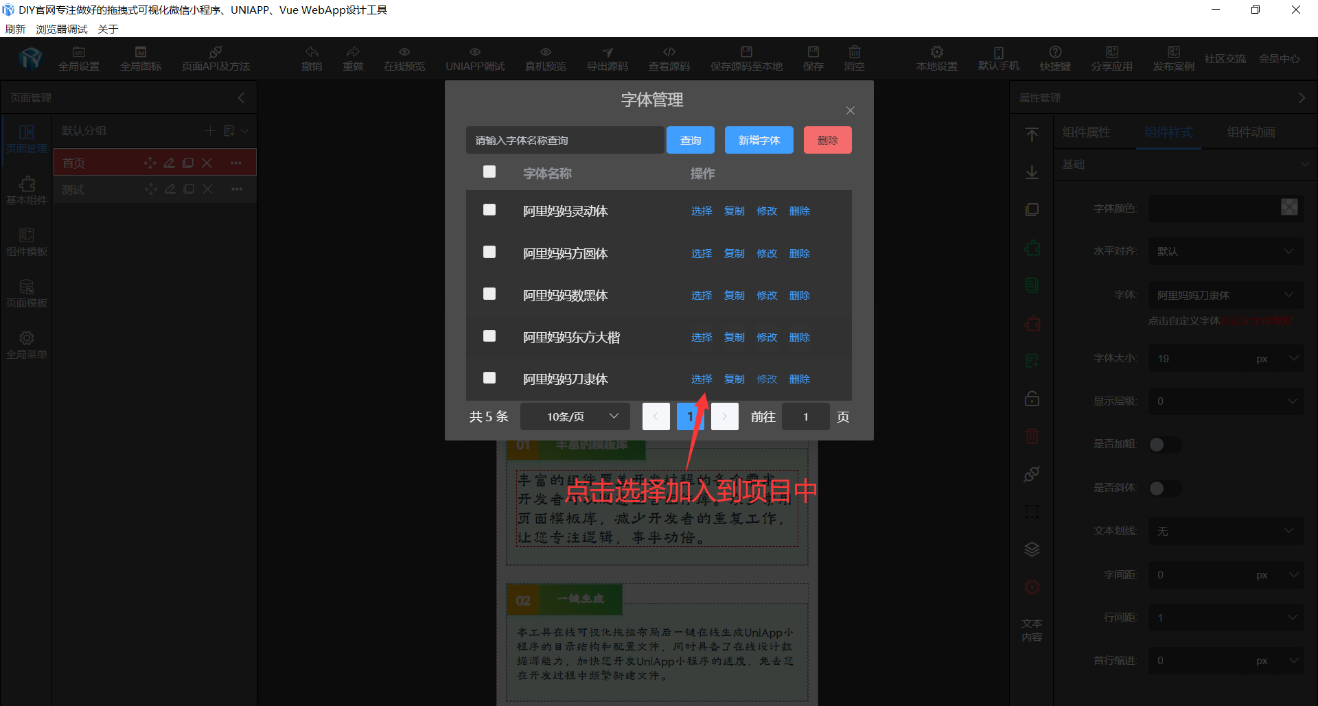Open 全局图标 global icons tool
The height and width of the screenshot is (706, 1318).
point(141,59)
